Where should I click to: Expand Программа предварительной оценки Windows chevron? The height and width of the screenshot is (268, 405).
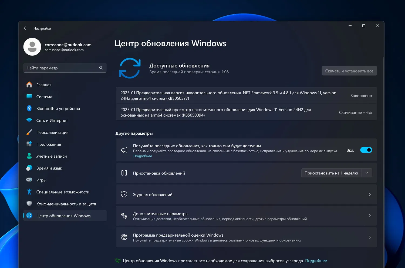pyautogui.click(x=370, y=237)
